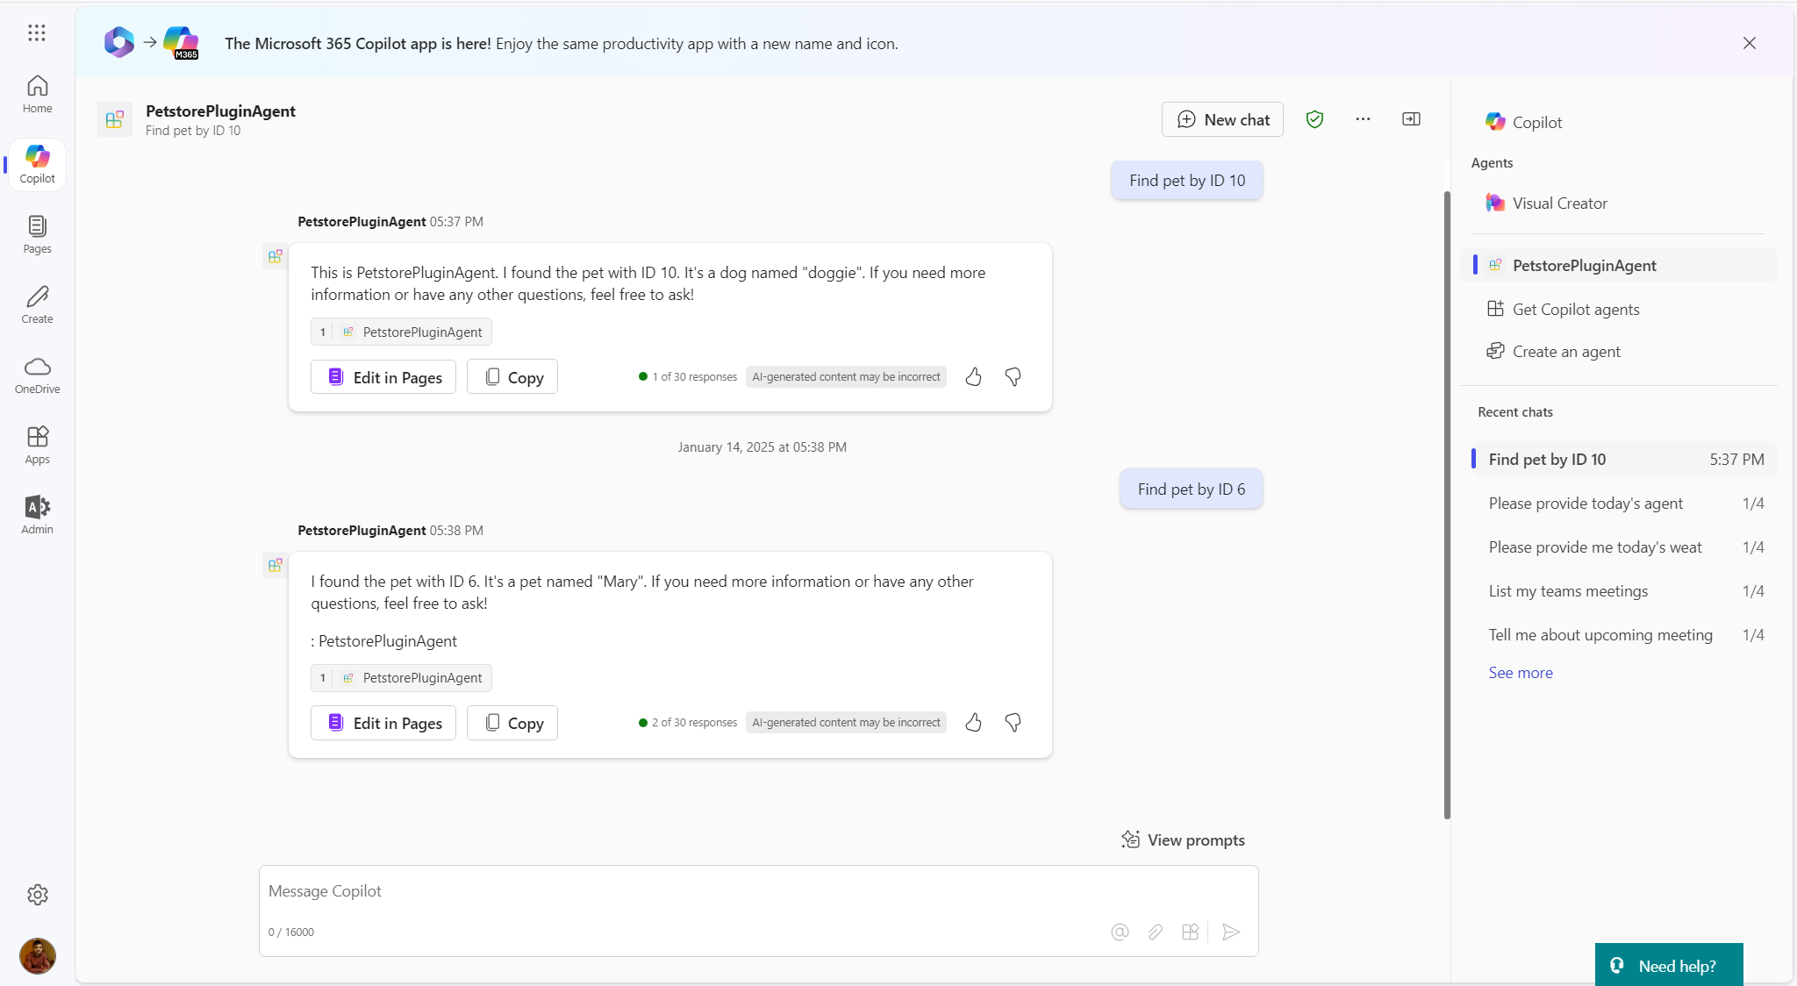1797x986 pixels.
Task: Toggle the green privacy shield indicator
Action: click(x=1314, y=118)
